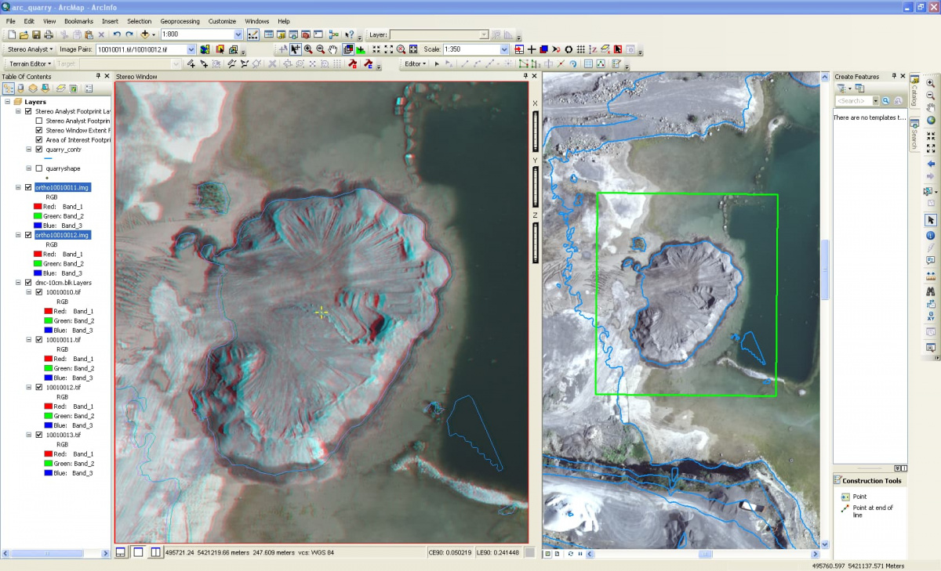
Task: Select the Pan hand tool in the Stereo toolbar
Action: [x=333, y=49]
